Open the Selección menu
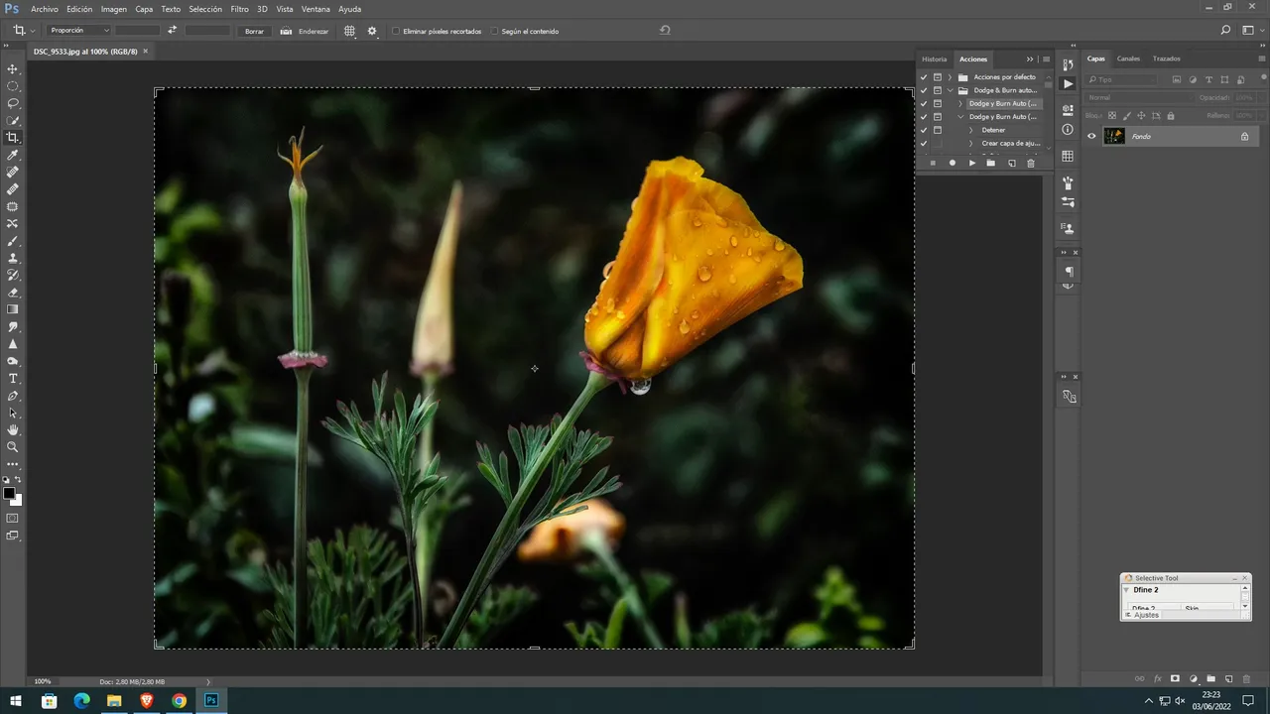Viewport: 1270px width, 714px height. click(x=205, y=9)
